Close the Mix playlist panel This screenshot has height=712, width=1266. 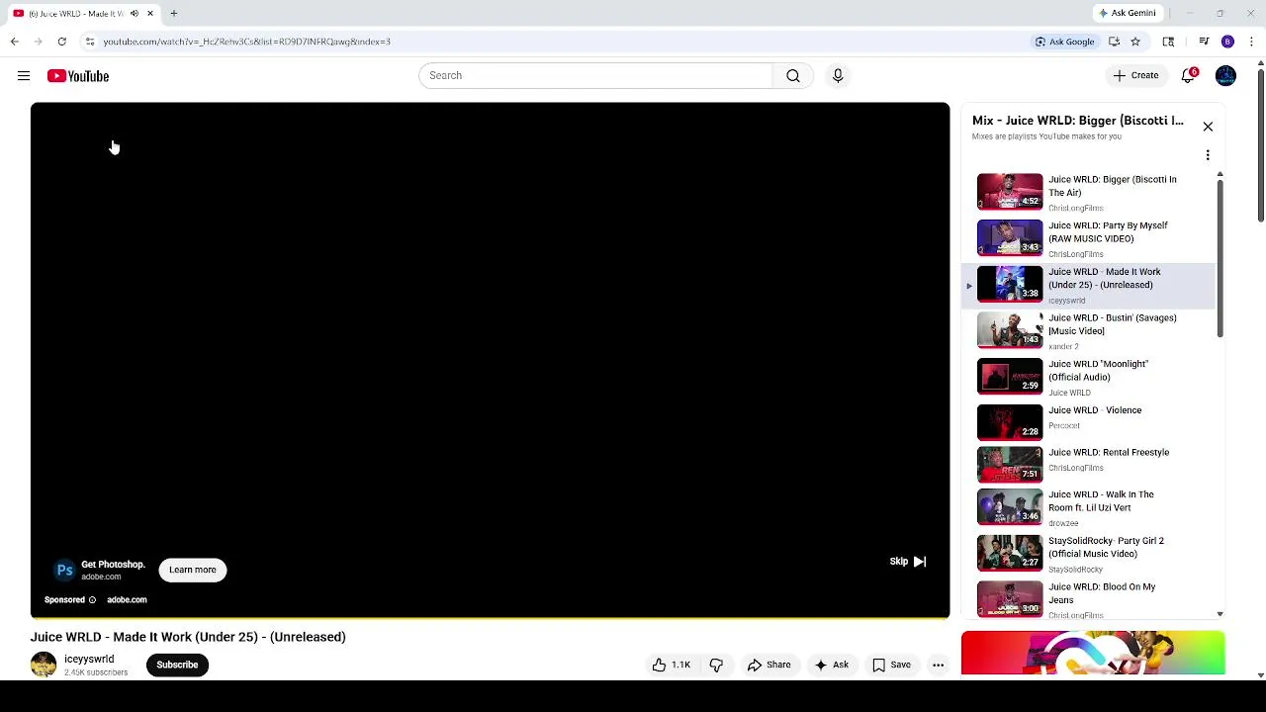1208,127
